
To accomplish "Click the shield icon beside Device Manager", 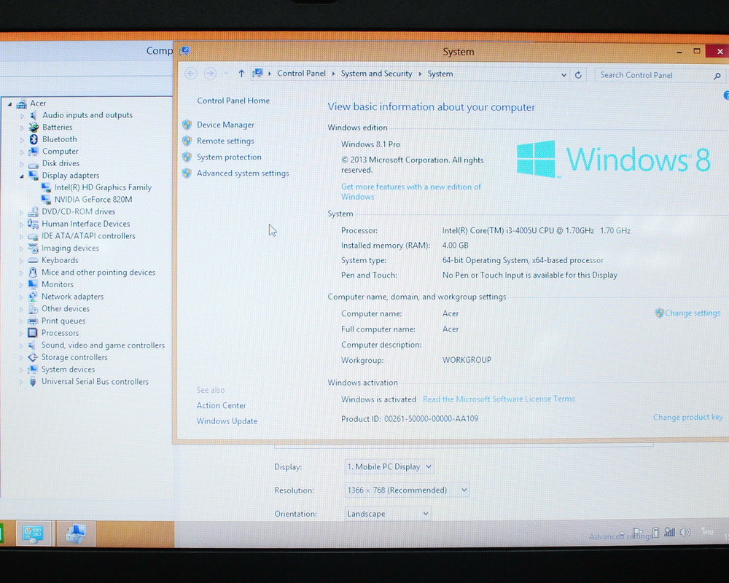I will click(x=187, y=125).
